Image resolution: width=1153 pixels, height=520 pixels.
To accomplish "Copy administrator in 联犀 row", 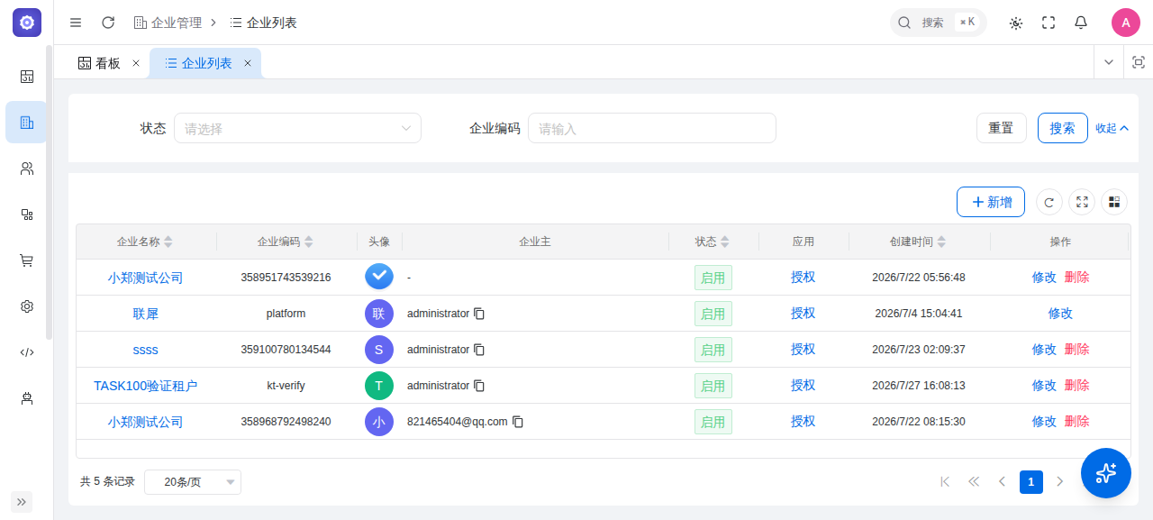I will coord(479,314).
